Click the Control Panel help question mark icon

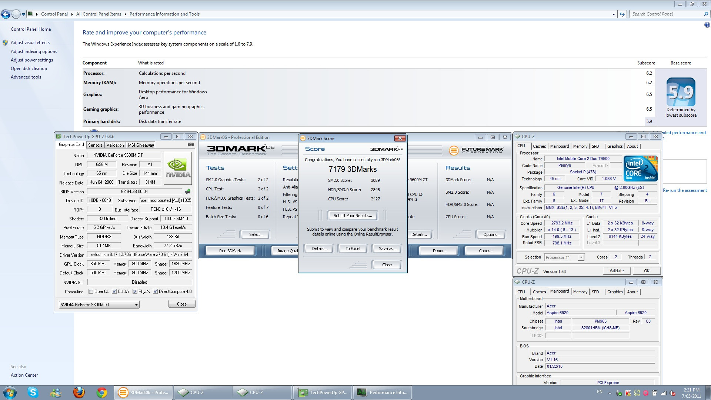[707, 25]
